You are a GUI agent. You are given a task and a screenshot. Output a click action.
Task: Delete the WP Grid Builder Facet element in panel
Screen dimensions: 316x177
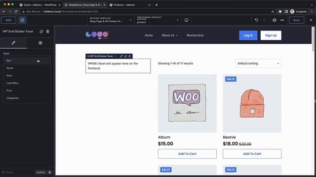click(x=48, y=31)
